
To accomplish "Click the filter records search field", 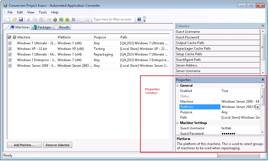I will coord(113,19).
